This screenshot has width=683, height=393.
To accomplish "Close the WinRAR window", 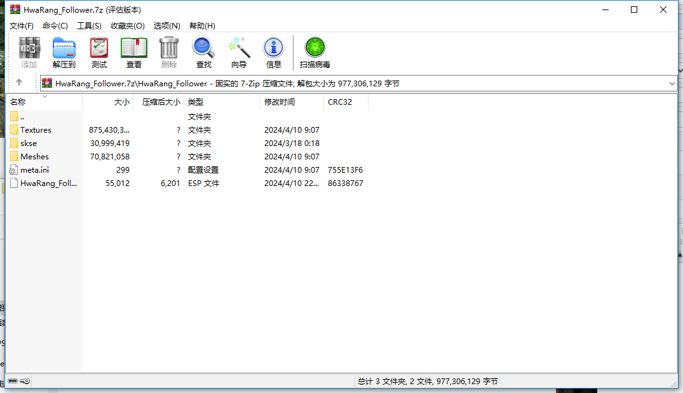I will click(x=663, y=10).
